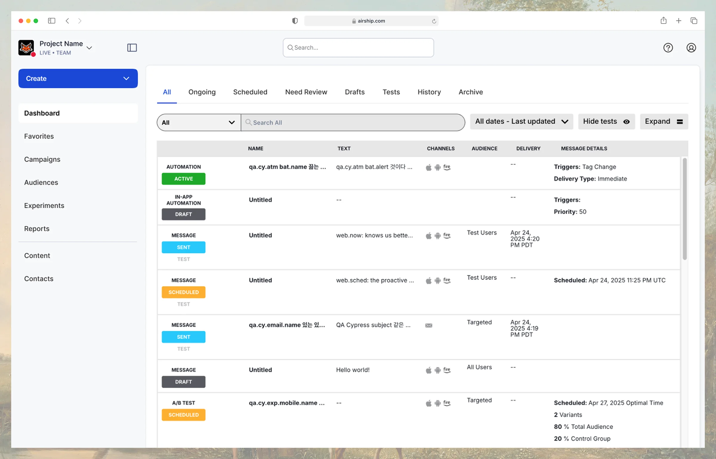
Task: Open Contacts in the sidebar
Action: pos(39,279)
